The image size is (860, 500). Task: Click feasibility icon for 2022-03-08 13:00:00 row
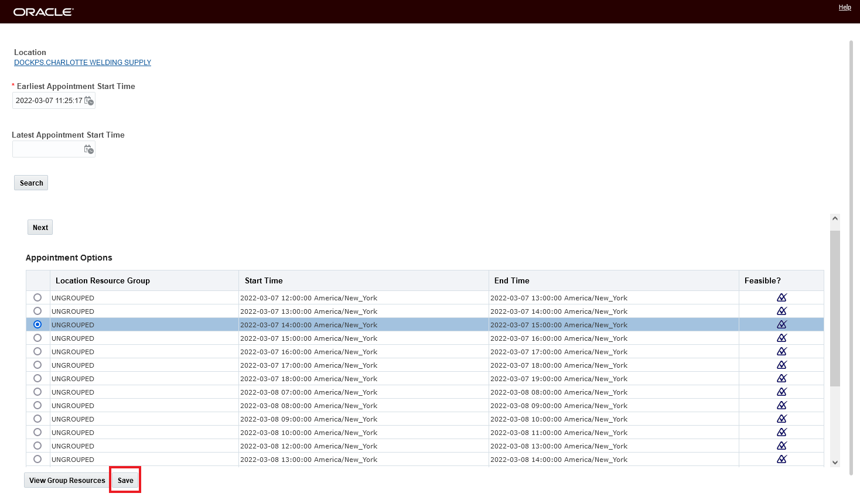click(781, 459)
